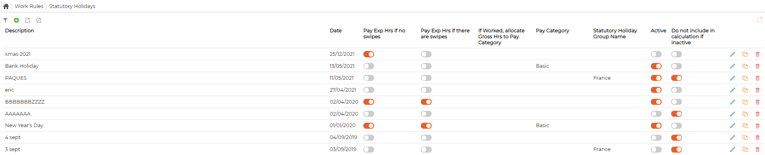
Task: Toggle Active switch for xmas 2021
Action: click(x=656, y=54)
